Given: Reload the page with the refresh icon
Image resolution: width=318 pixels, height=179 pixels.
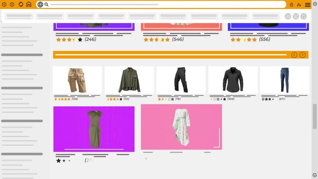Looking at the screenshot, I should pyautogui.click(x=21, y=4).
